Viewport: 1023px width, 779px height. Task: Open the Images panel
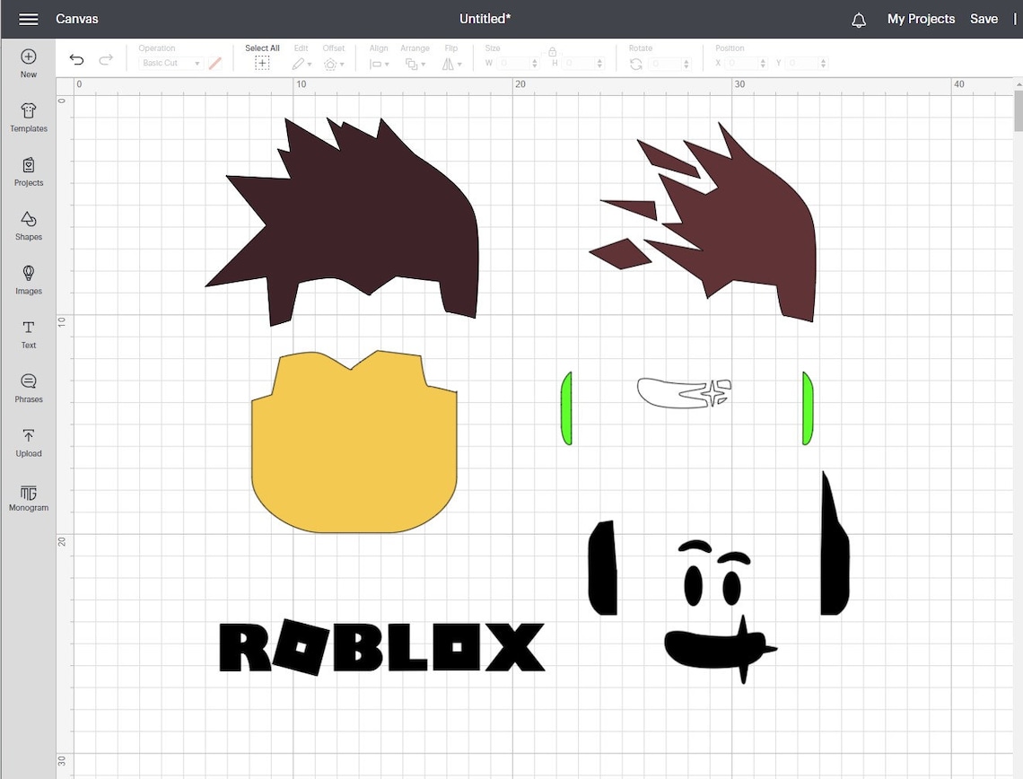(28, 280)
